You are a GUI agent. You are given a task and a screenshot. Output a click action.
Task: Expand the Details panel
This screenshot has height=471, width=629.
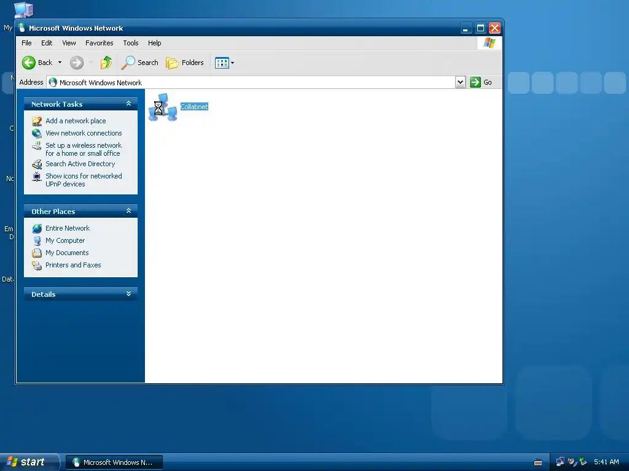[x=128, y=294]
